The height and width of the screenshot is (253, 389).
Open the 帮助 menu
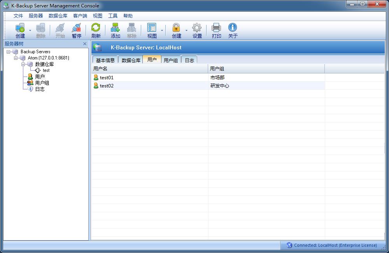[x=128, y=16]
